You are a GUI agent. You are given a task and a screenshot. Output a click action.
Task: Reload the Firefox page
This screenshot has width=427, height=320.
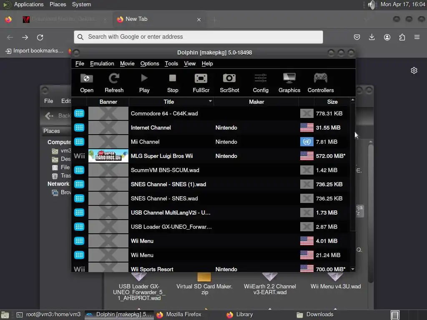pyautogui.click(x=40, y=37)
